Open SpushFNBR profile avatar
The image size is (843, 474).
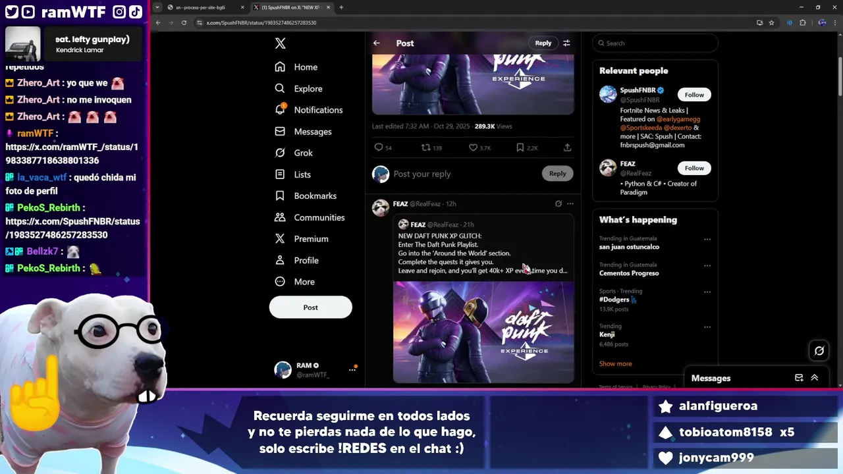point(608,94)
